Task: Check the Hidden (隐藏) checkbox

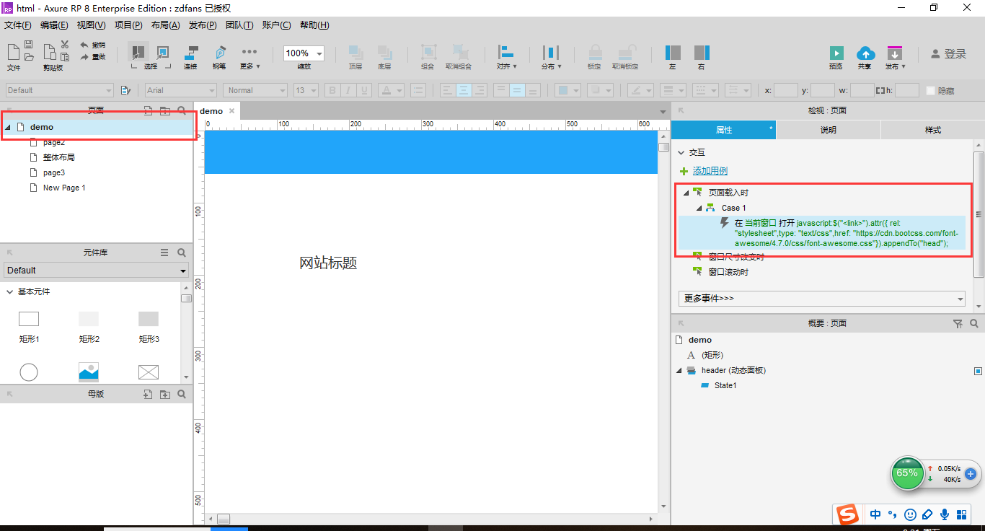Action: (x=931, y=90)
